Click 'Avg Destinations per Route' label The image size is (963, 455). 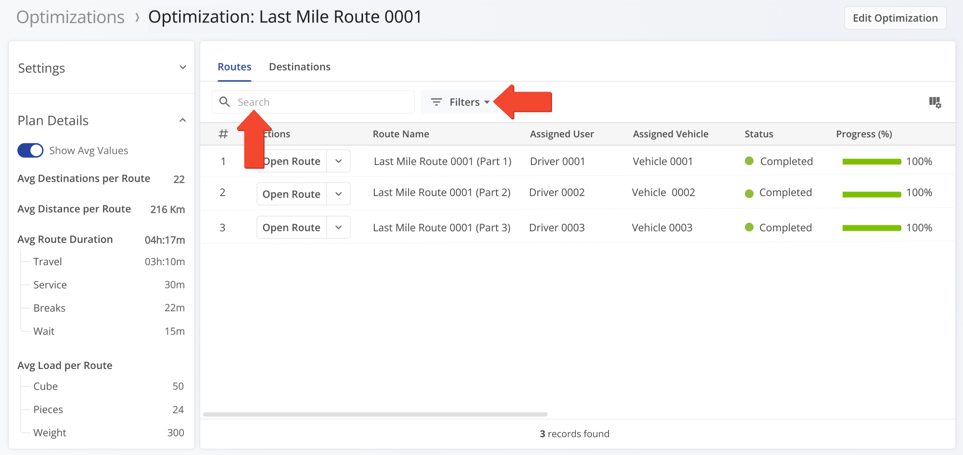(84, 179)
